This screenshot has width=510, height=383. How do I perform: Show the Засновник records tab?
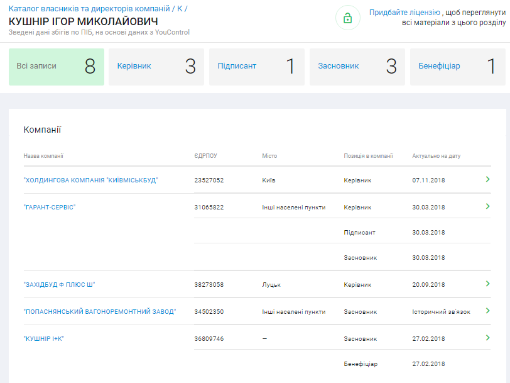(357, 66)
